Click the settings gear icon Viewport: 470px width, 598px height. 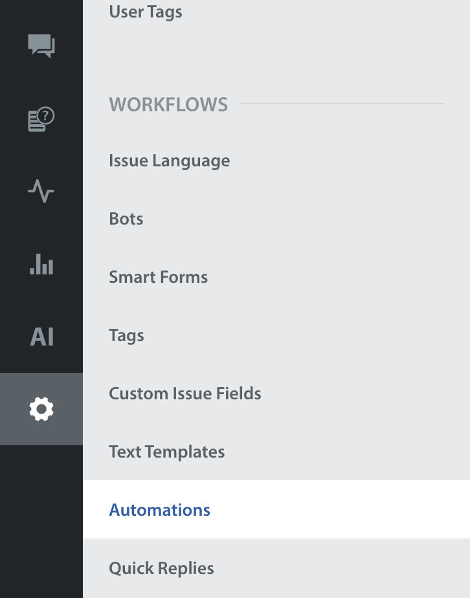coord(41,409)
